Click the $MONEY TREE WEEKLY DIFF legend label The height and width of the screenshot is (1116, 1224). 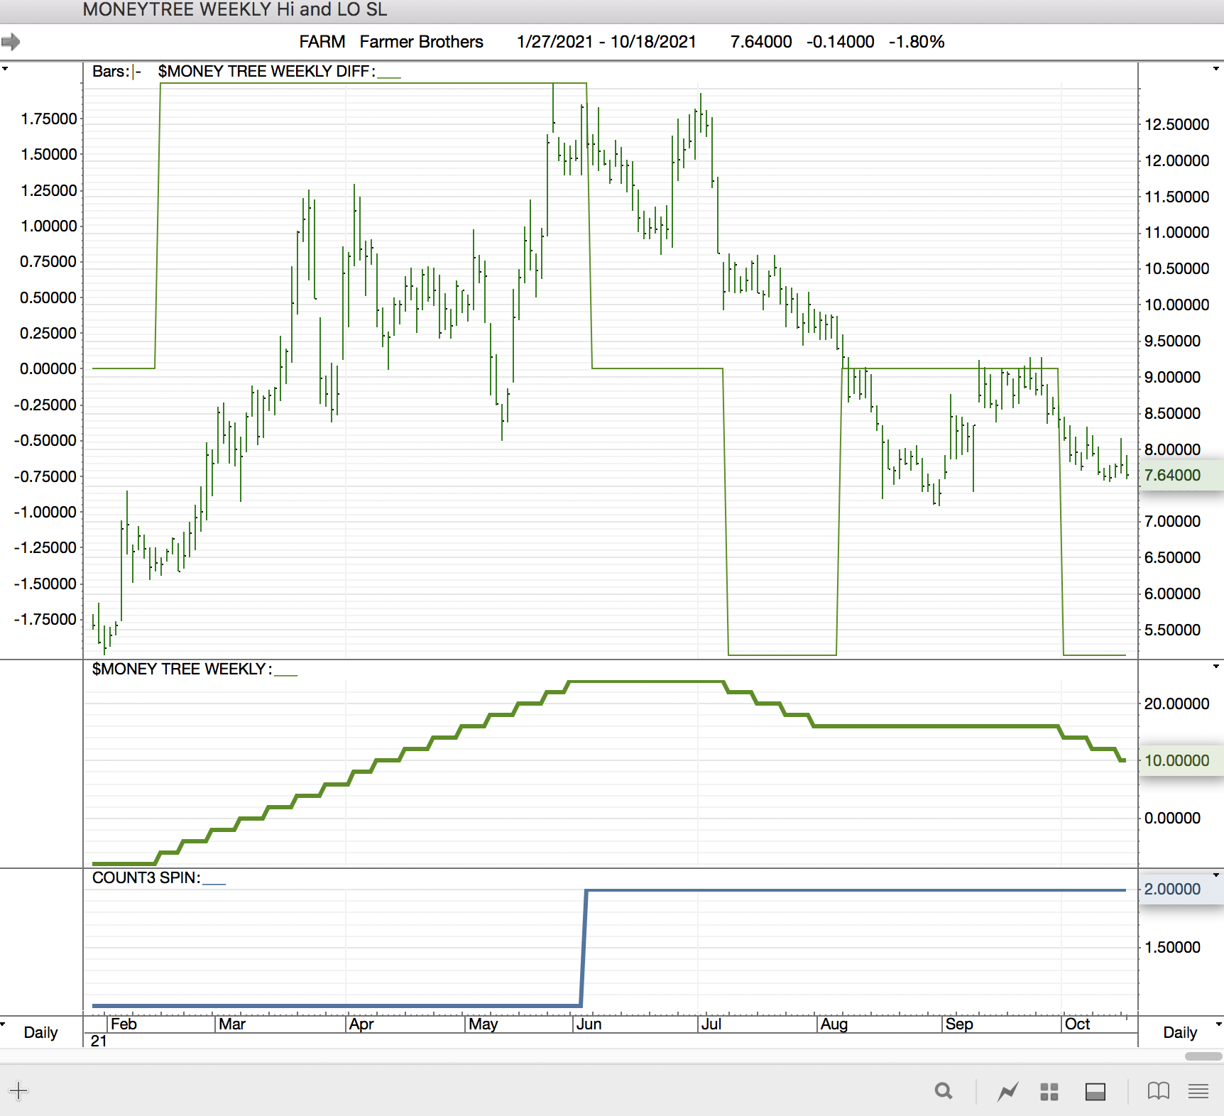click(266, 72)
